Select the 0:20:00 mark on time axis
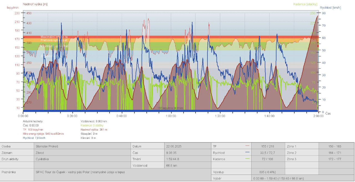Viewport: 355px width, 182px height. pos(72,116)
